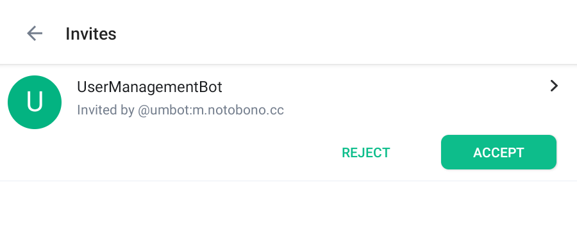Accept the UserManagementBot invite
The height and width of the screenshot is (241, 577).
pyautogui.click(x=499, y=152)
